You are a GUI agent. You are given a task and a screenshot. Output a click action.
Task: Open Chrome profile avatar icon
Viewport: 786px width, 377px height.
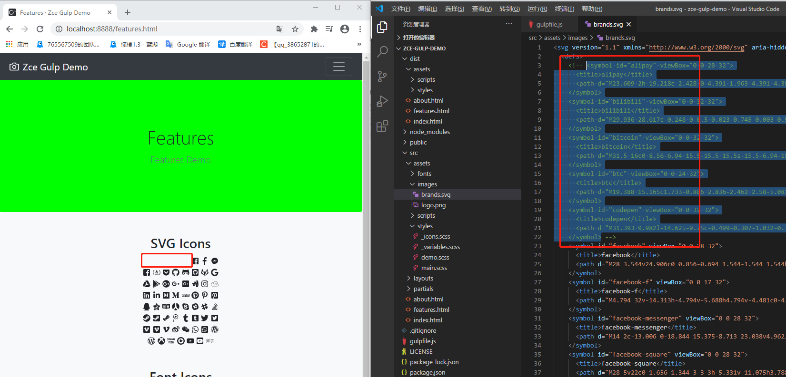pyautogui.click(x=345, y=29)
